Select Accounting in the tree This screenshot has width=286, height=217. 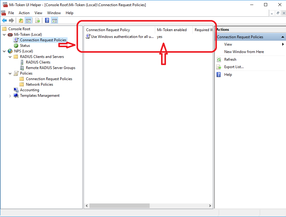pos(30,90)
